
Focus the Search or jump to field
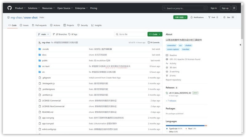pyautogui.click(x=185, y=8)
